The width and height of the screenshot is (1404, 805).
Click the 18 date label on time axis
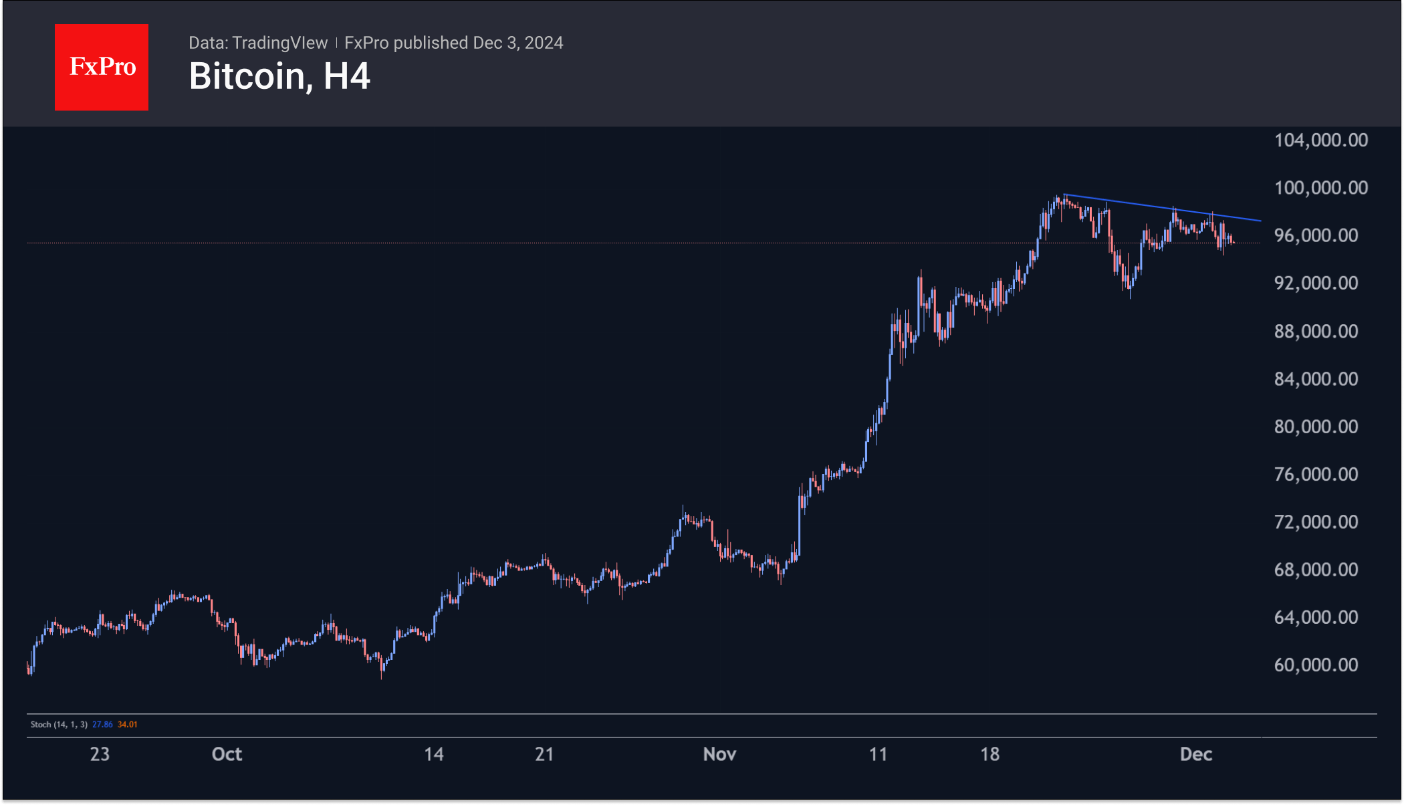click(x=989, y=755)
